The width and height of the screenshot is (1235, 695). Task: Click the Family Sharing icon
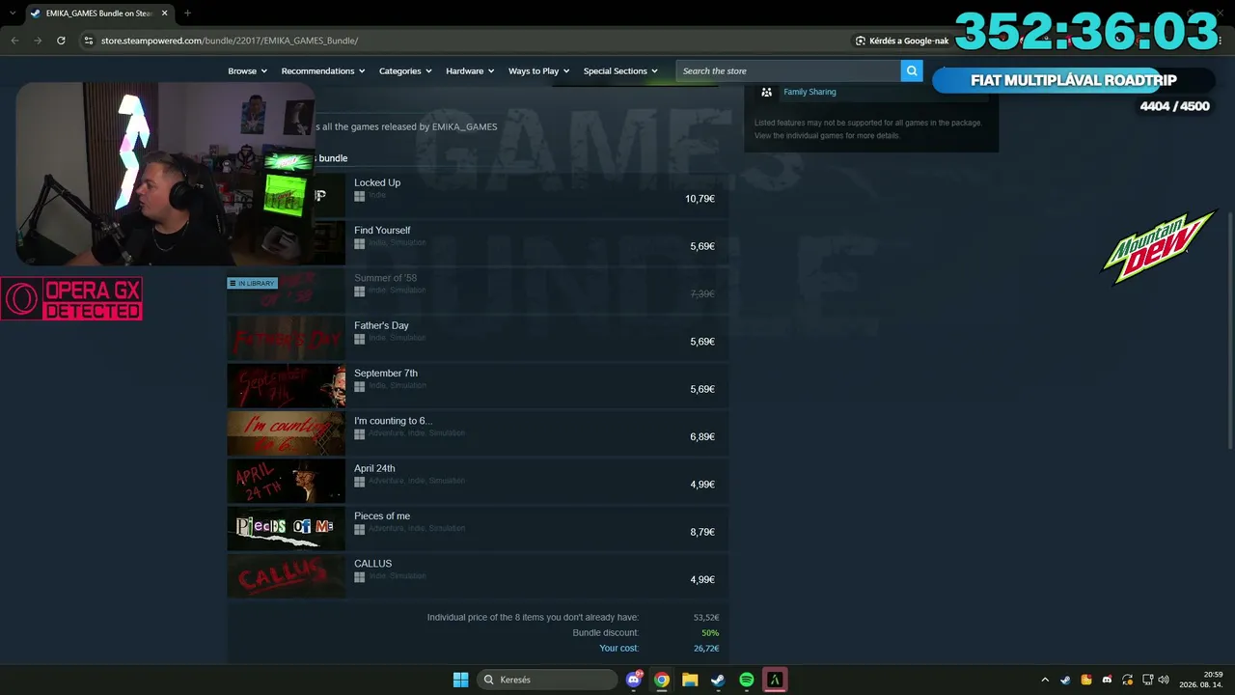coord(766,92)
